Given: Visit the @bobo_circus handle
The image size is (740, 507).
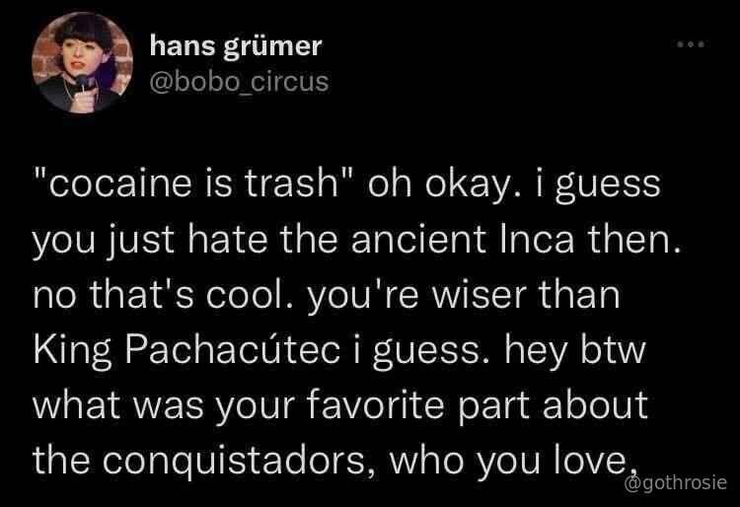Looking at the screenshot, I should coord(240,82).
